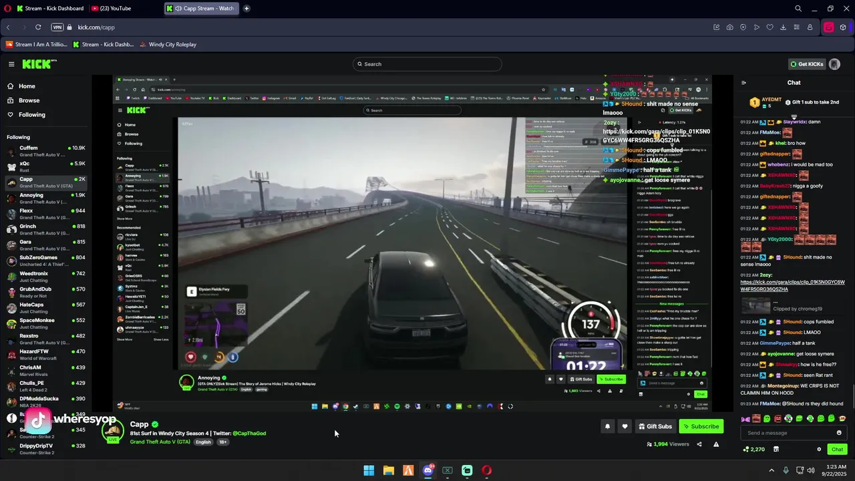
Task: Open the clip link posted by 2ozy
Action: click(792, 285)
